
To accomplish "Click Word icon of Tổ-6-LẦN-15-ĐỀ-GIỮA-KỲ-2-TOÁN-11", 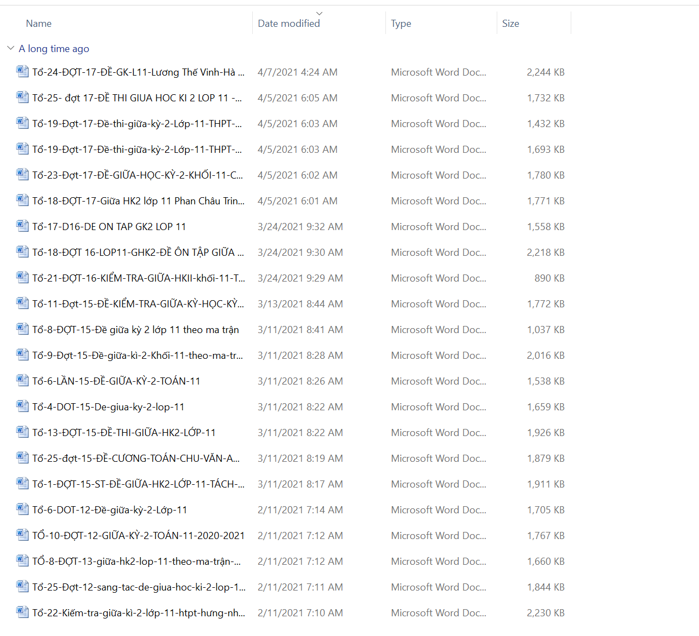I will point(22,381).
